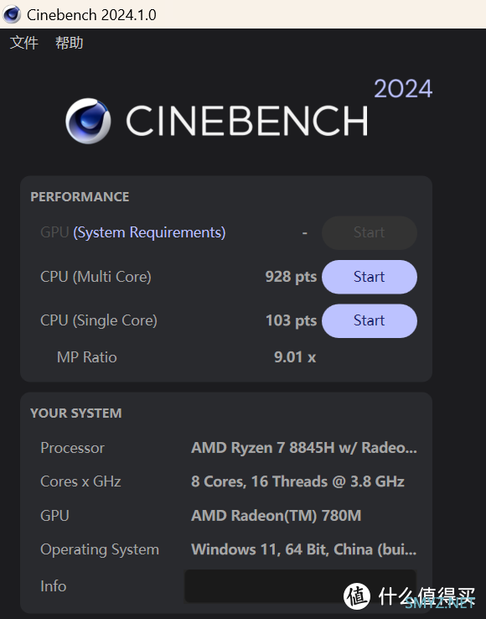Click the truncated AMD Ryzen 7 8845H processor text
486x619 pixels.
tap(303, 448)
